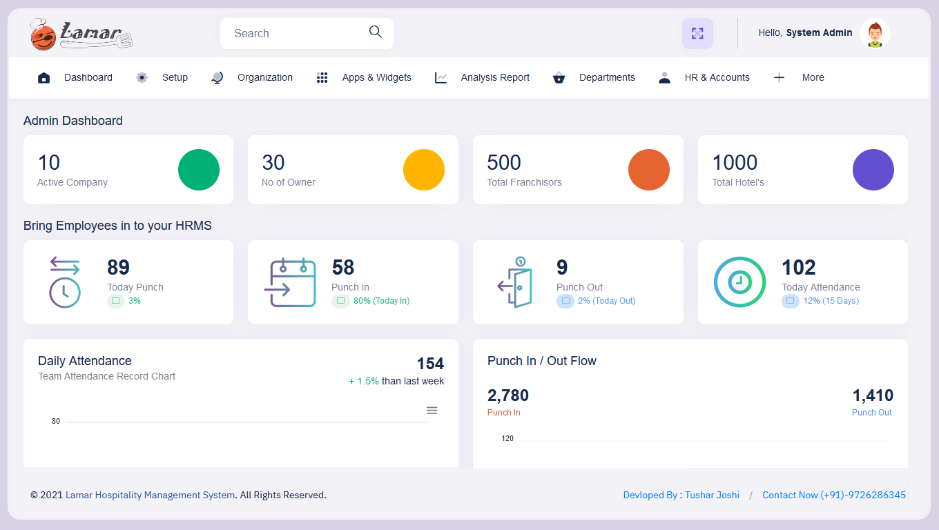Click the Analysis Report chart icon

coord(441,78)
